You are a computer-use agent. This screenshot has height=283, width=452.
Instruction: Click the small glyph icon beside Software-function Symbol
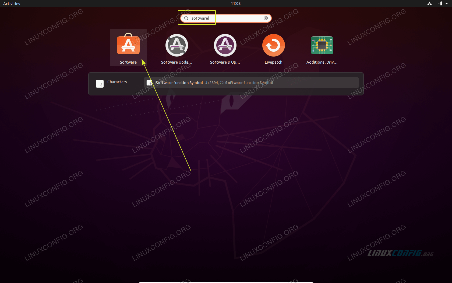[149, 83]
